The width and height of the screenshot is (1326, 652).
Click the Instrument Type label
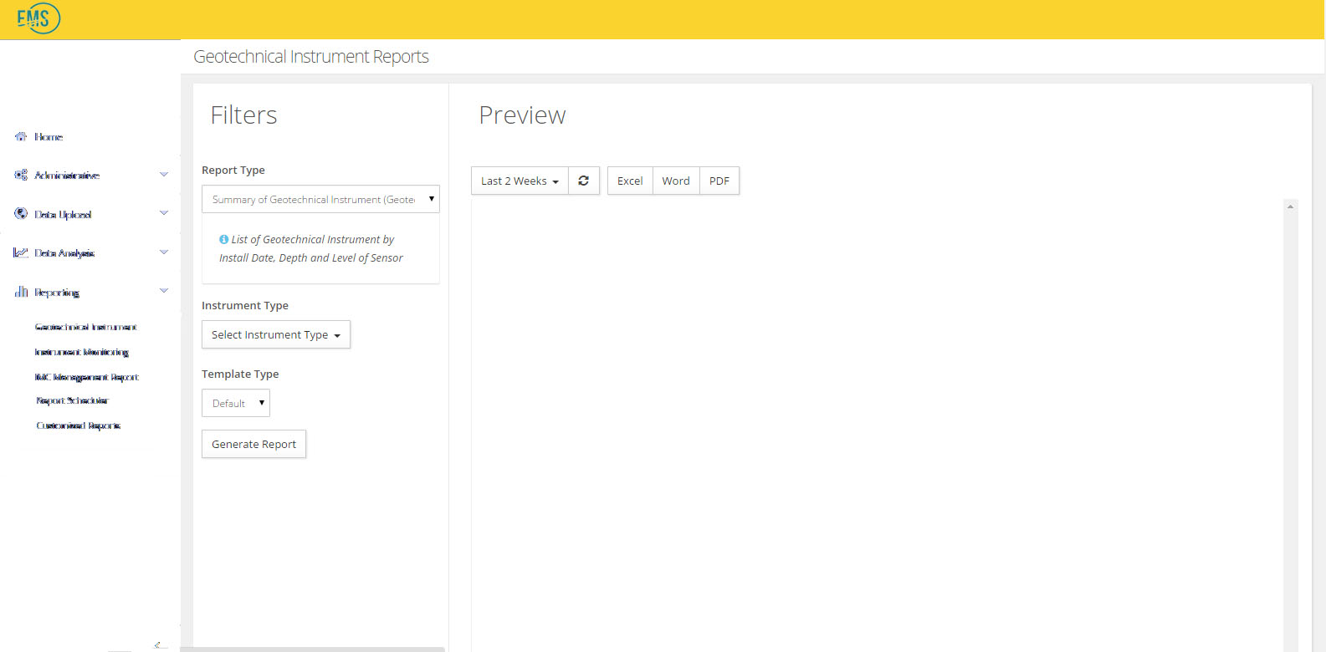click(245, 305)
